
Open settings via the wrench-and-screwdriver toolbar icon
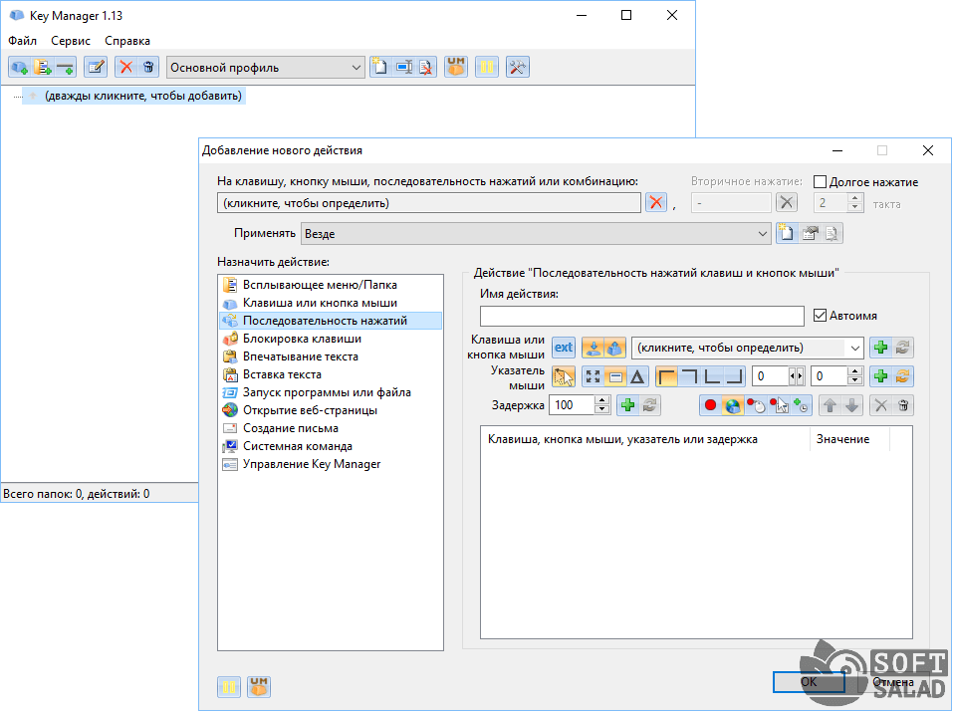point(517,68)
